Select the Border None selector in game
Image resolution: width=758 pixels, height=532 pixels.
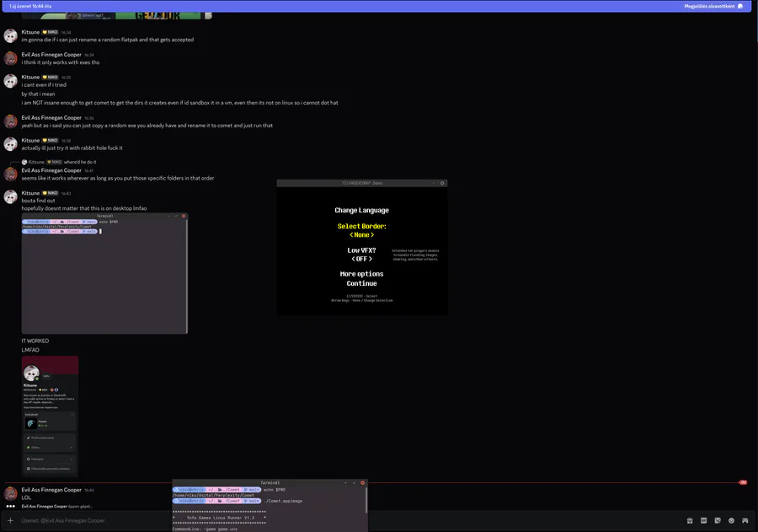[x=361, y=234]
